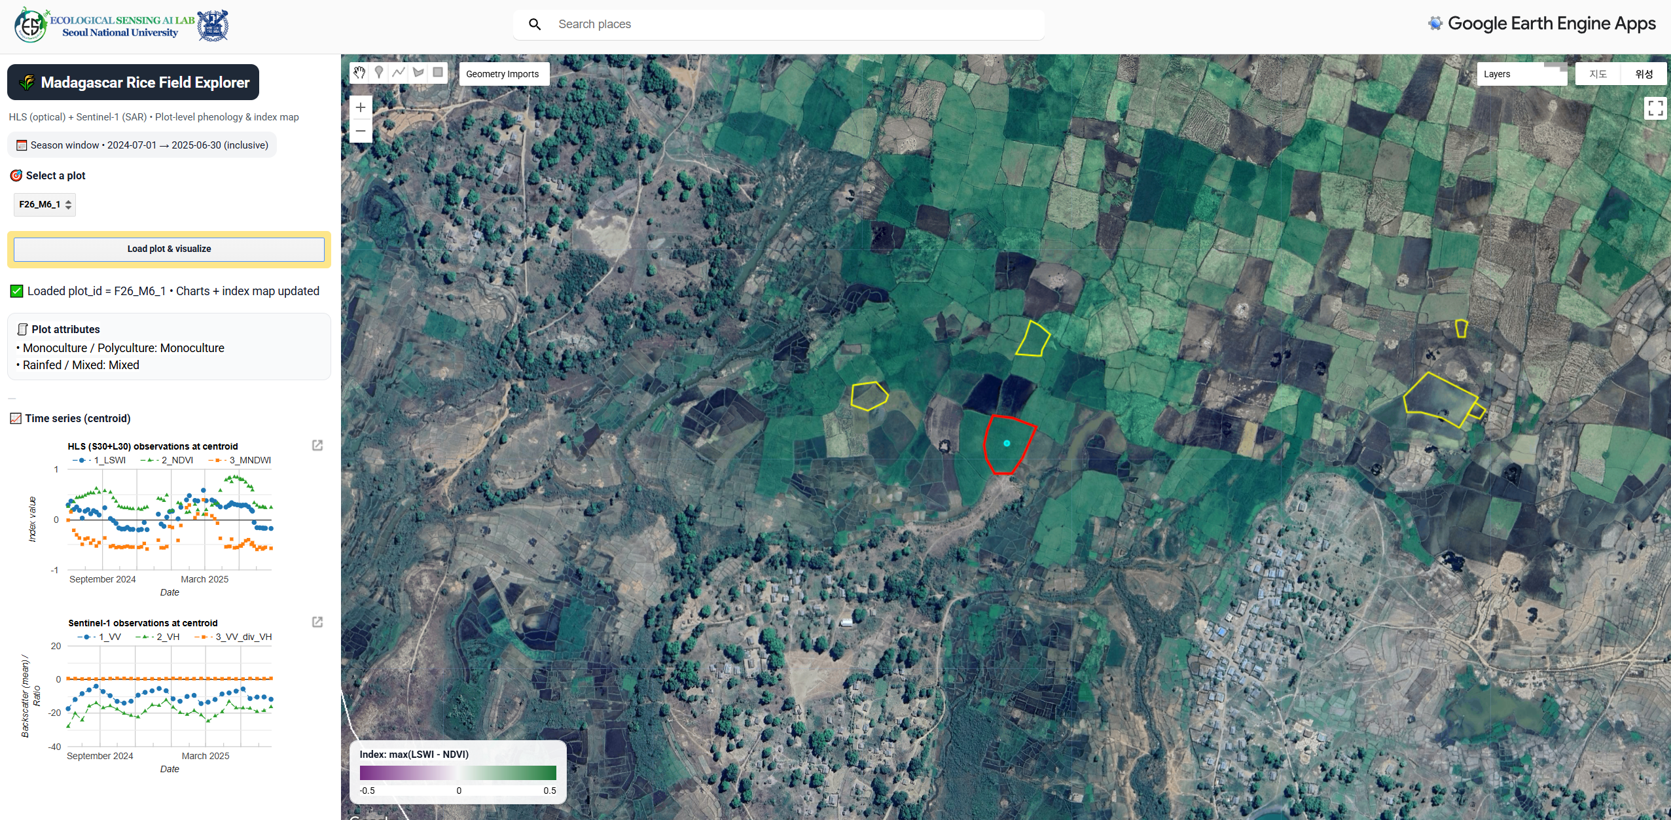Expand the Geometry Imports panel
1671x820 pixels.
click(x=503, y=74)
